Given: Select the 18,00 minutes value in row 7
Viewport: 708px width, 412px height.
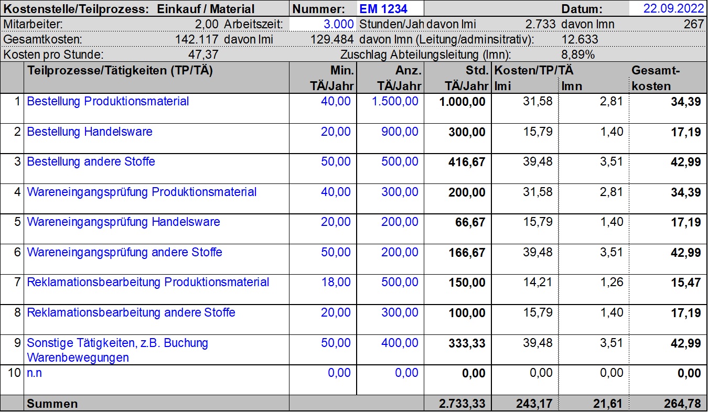Looking at the screenshot, I should pyautogui.click(x=336, y=283).
